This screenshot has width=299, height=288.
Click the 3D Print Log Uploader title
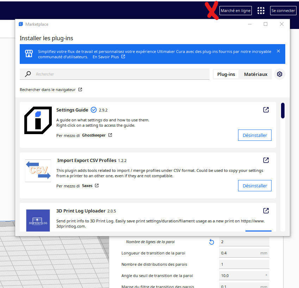[81, 211]
